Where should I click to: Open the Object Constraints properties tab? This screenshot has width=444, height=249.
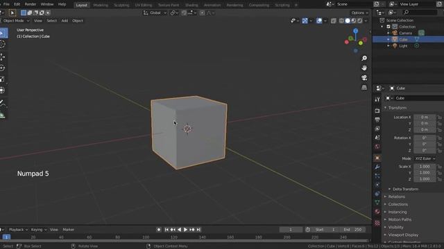[377, 194]
